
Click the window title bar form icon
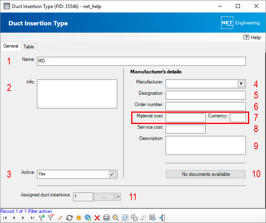click(7, 6)
